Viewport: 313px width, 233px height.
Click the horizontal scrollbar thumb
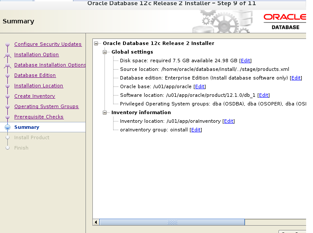point(172,222)
